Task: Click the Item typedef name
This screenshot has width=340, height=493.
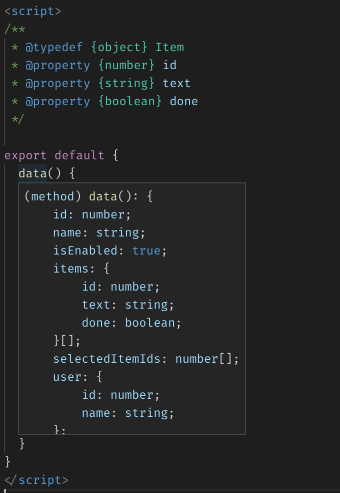Action: (169, 47)
